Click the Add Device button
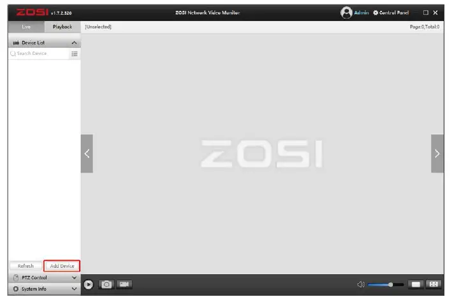This screenshot has width=454, height=306. 62,266
